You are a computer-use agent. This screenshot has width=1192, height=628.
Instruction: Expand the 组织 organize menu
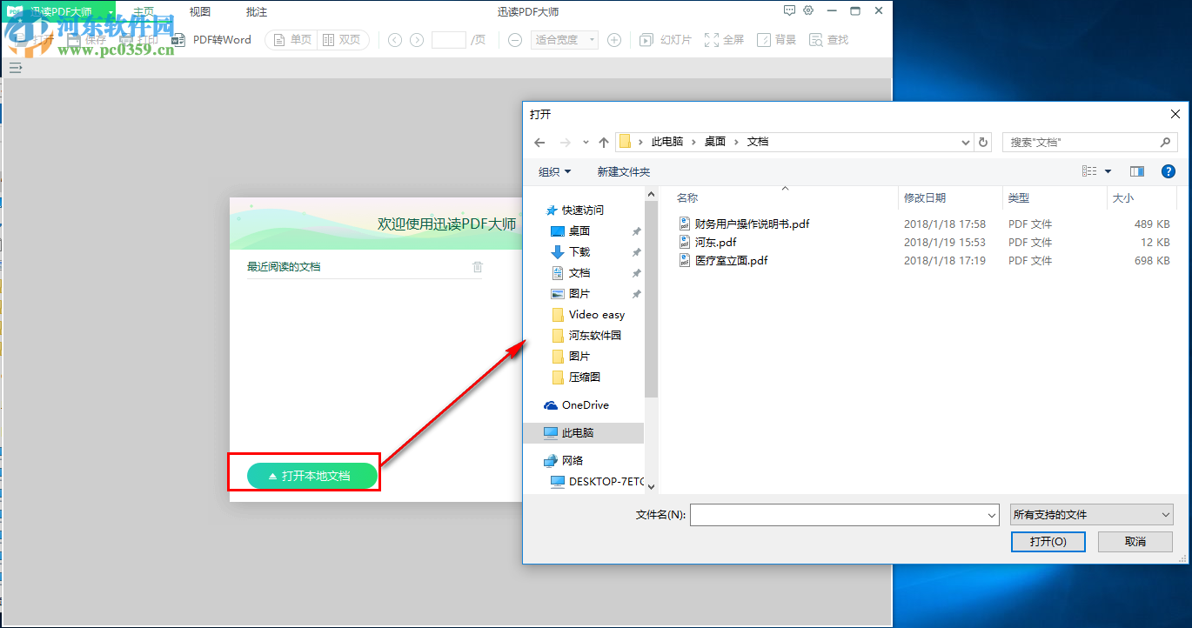[x=555, y=172]
